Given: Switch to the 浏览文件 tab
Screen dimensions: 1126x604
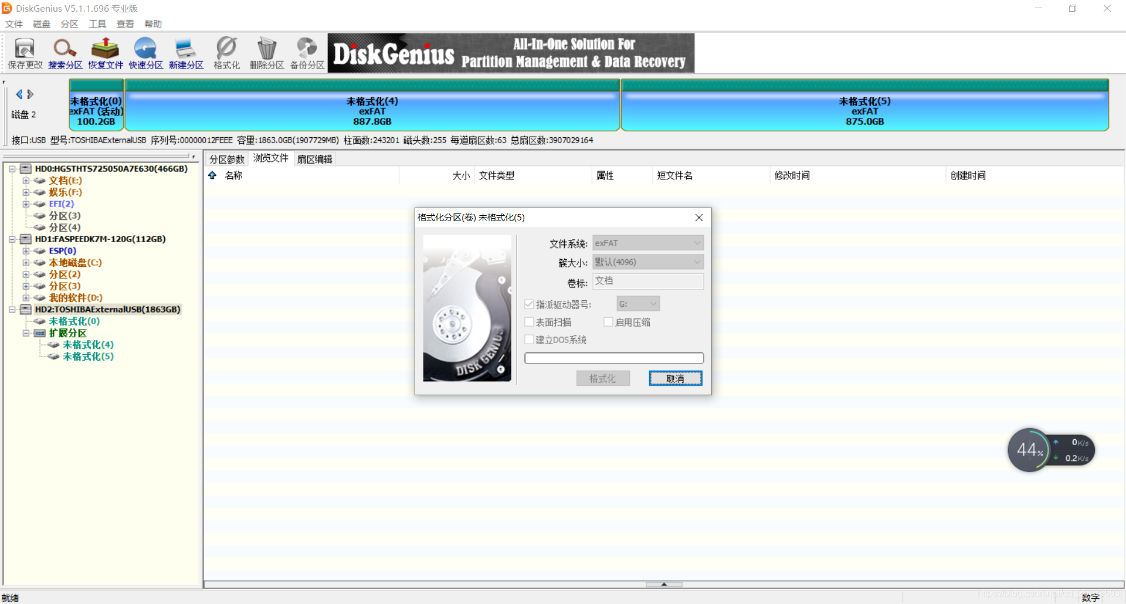Looking at the screenshot, I should point(271,158).
